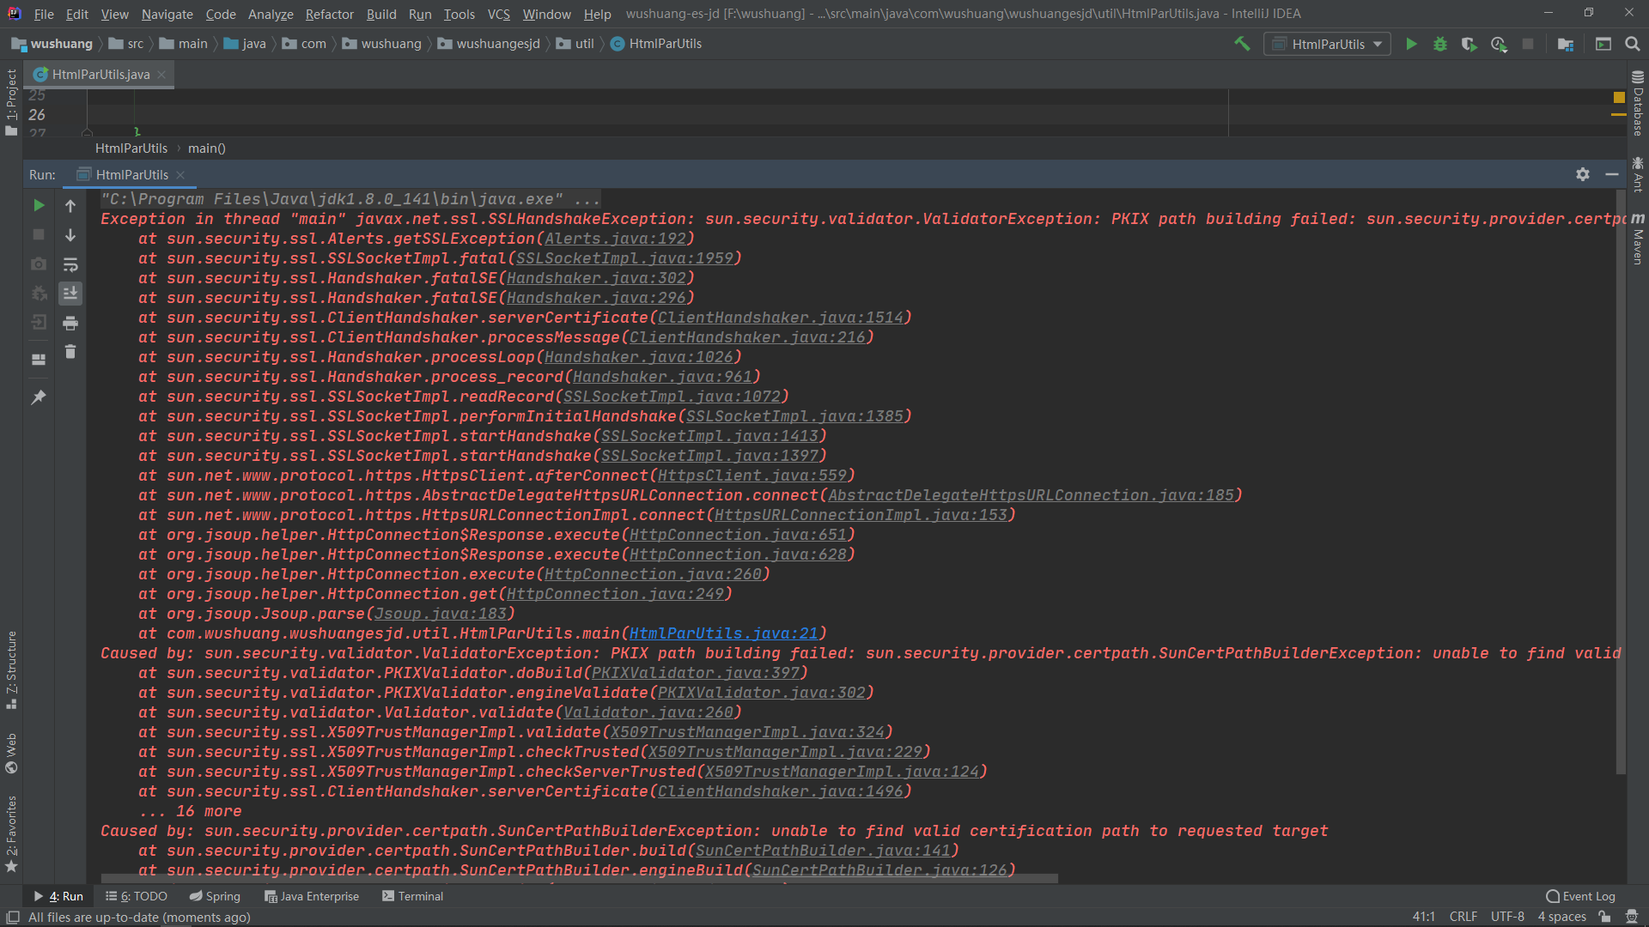Open the wushuang project breadcrumb in the navigation bar

tap(52, 44)
